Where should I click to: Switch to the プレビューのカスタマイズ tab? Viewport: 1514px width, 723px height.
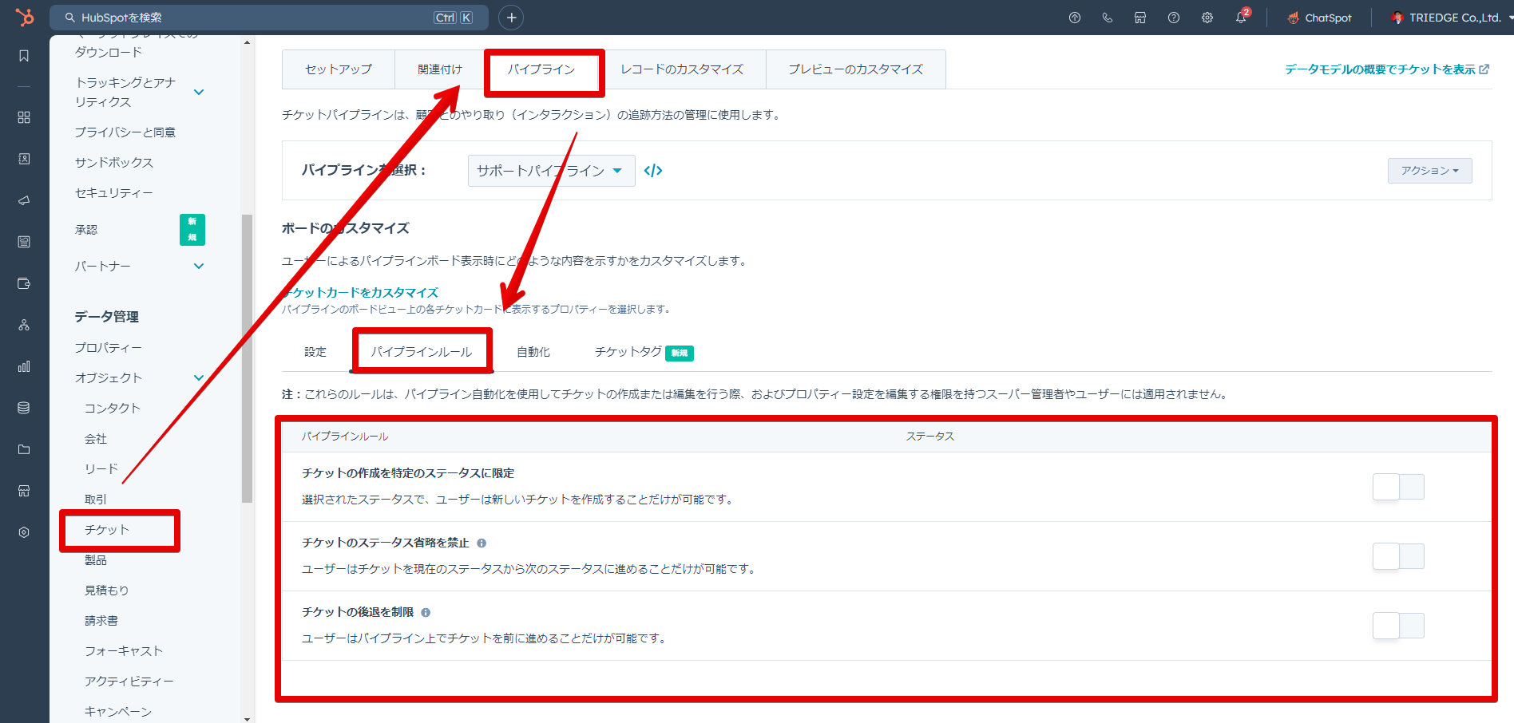[x=856, y=69]
